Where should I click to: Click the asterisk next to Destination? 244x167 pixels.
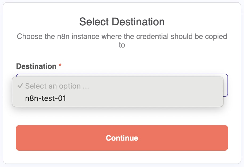coord(60,66)
